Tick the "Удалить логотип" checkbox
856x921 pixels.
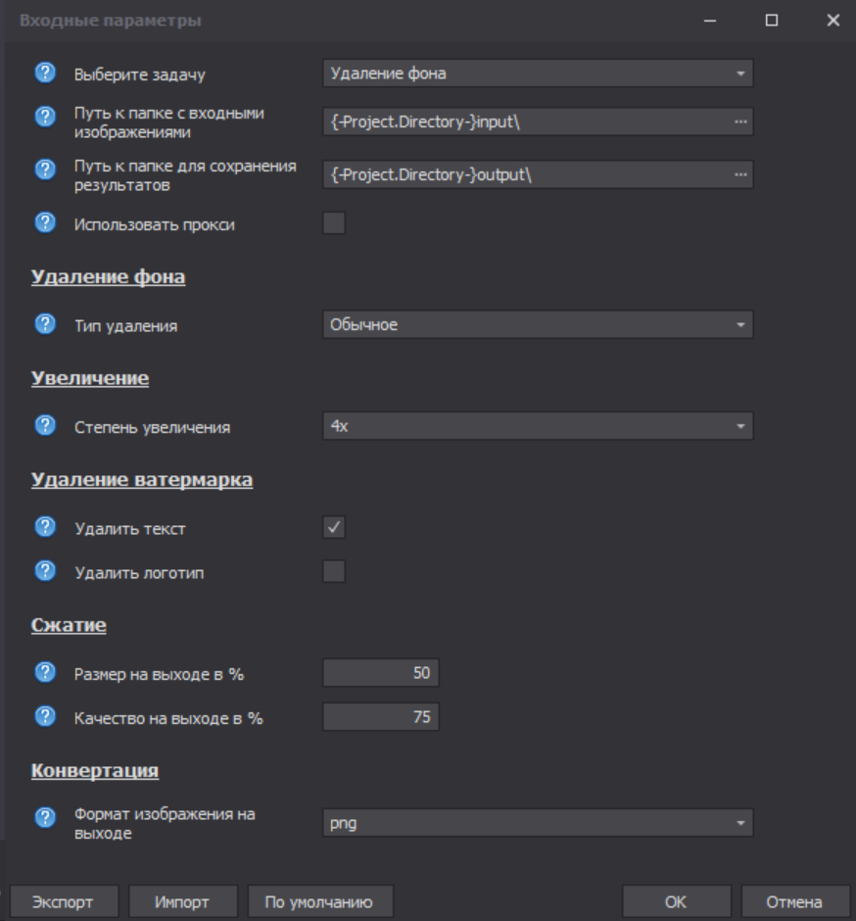point(334,571)
